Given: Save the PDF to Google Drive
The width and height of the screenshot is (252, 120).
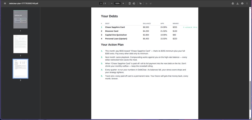Looking at the screenshot, I should coord(233,3).
